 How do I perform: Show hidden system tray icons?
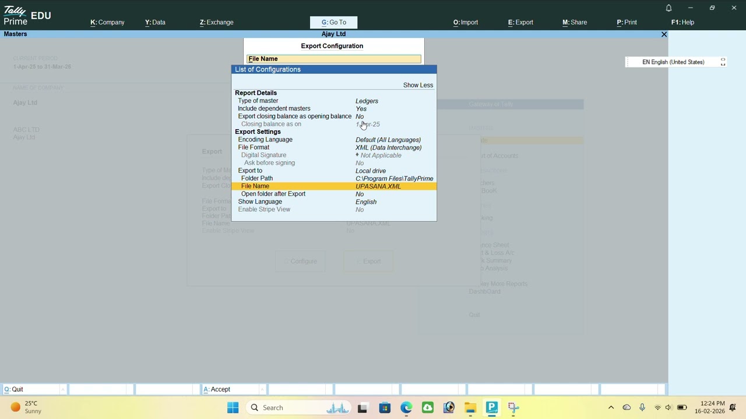611,407
